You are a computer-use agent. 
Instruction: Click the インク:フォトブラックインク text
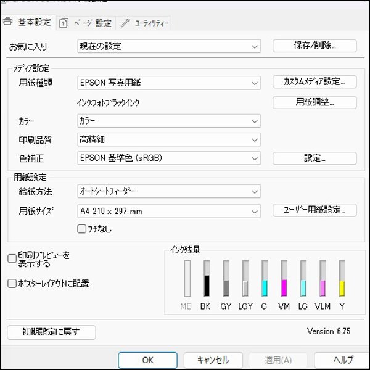coord(108,102)
